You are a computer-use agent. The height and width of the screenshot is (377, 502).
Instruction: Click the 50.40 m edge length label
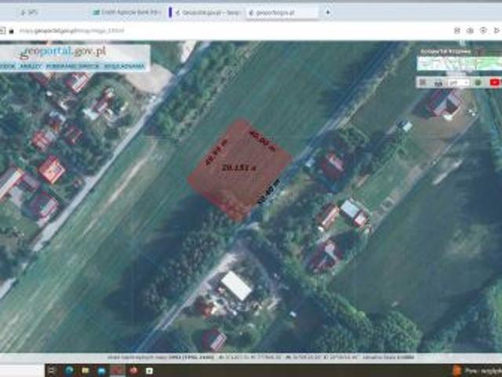[x=269, y=192]
